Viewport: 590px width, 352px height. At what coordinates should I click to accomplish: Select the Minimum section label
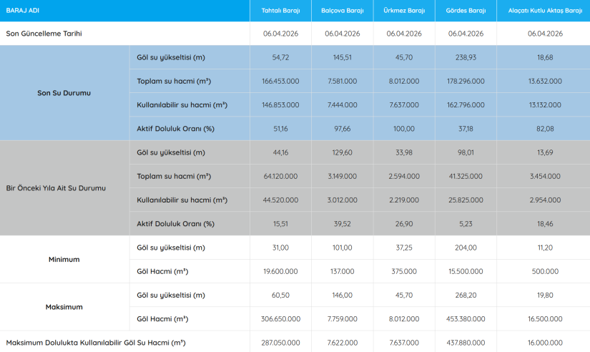click(x=64, y=259)
